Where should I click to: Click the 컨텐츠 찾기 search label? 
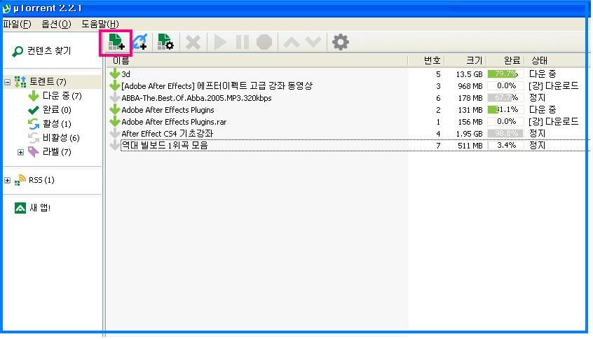point(49,51)
